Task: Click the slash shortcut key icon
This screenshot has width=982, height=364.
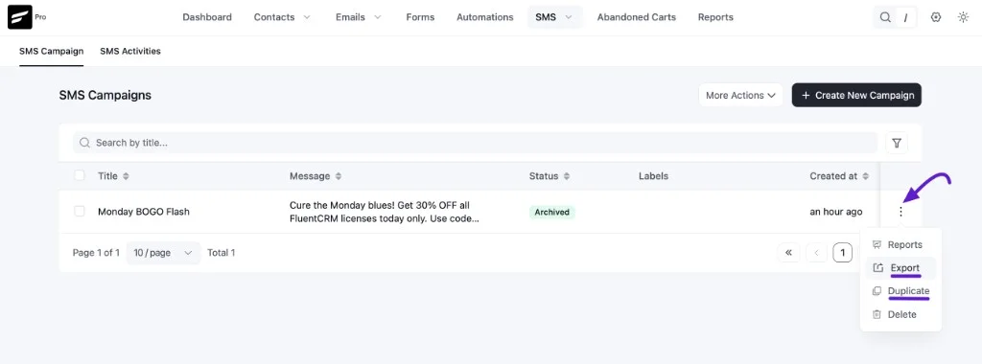Action: 905,18
